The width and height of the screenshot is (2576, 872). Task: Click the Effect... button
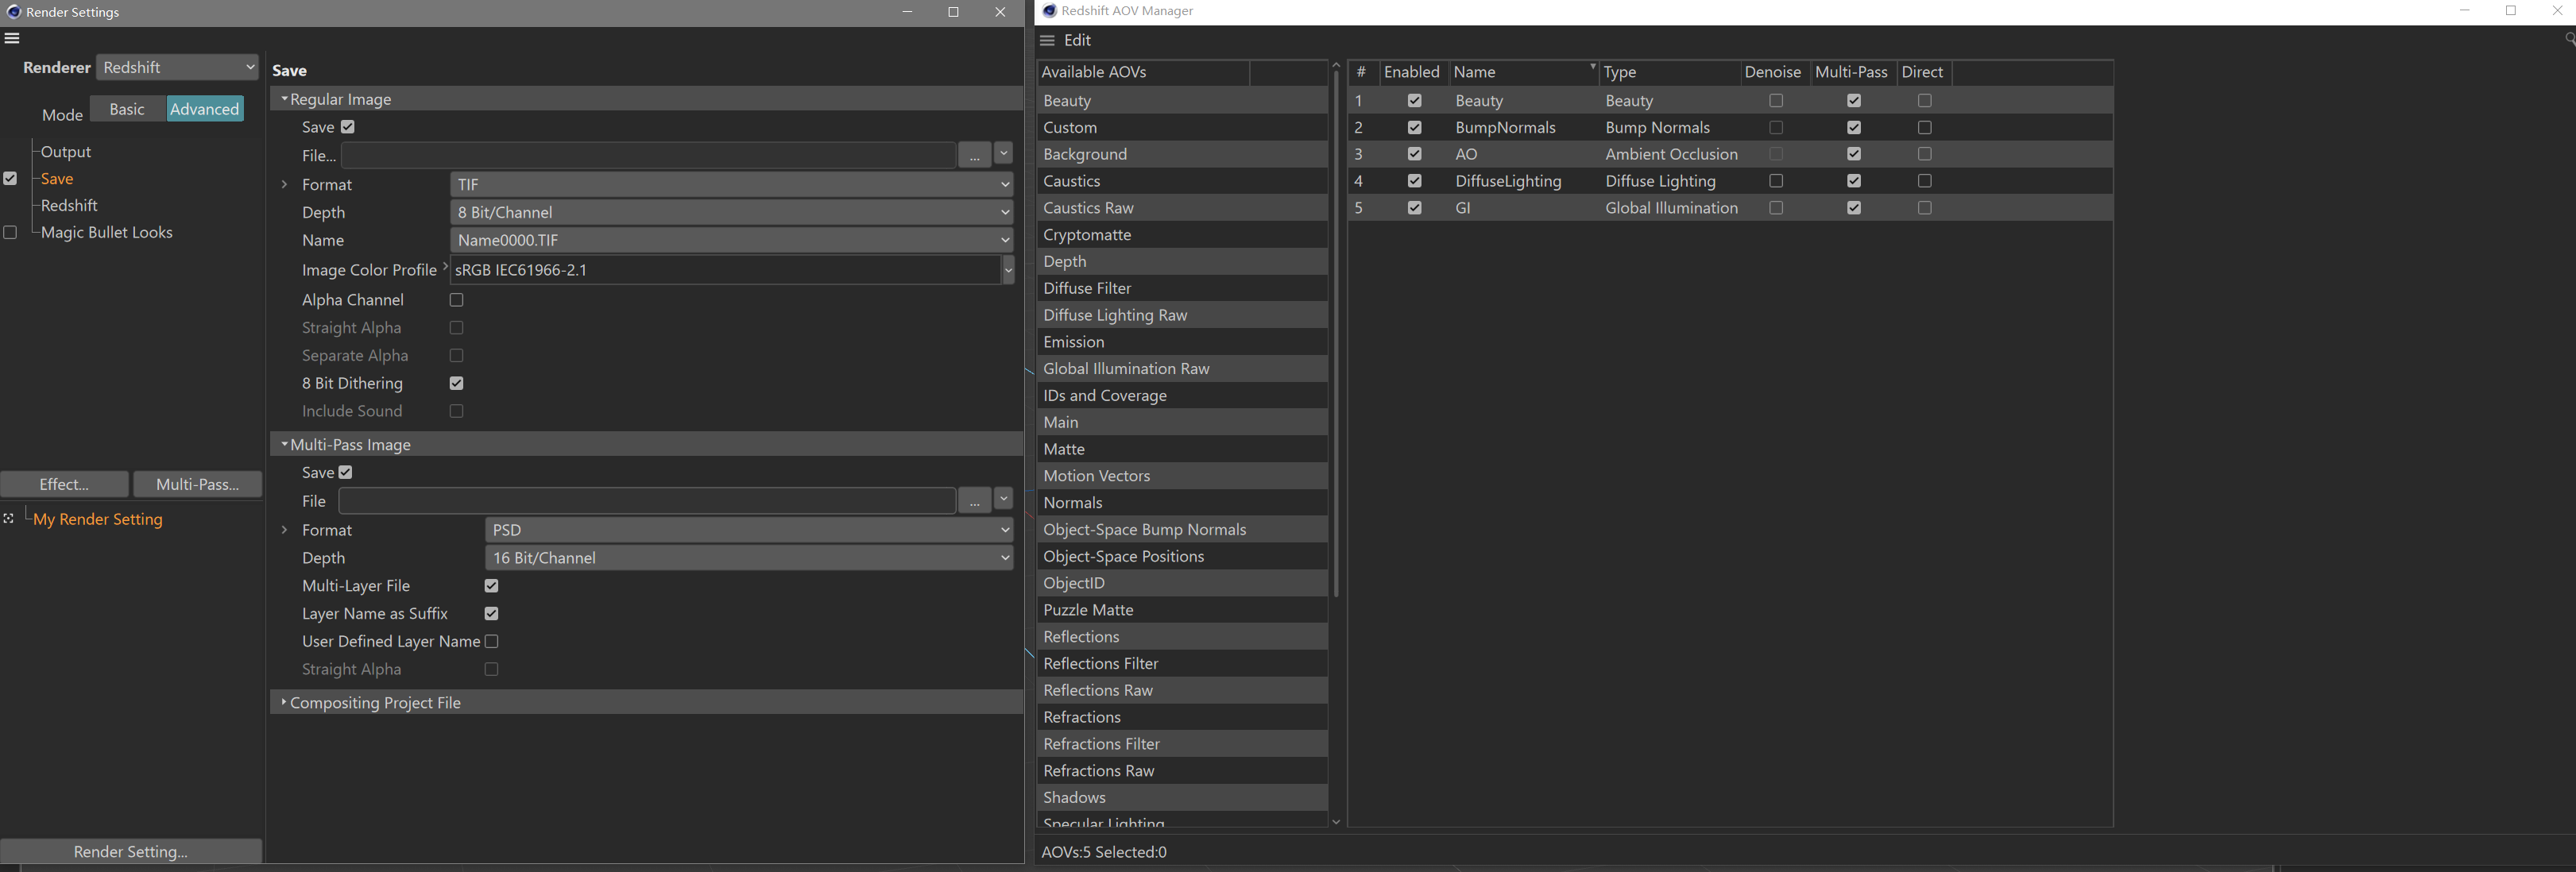click(x=64, y=484)
